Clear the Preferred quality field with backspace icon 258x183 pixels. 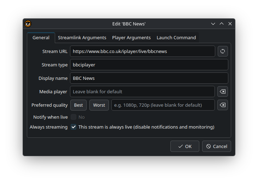coord(223,105)
